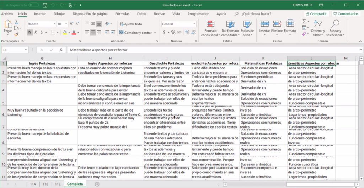This screenshot has width=364, height=188.
Task: Click the Increase indent icon
Action: pyautogui.click(x=113, y=32)
